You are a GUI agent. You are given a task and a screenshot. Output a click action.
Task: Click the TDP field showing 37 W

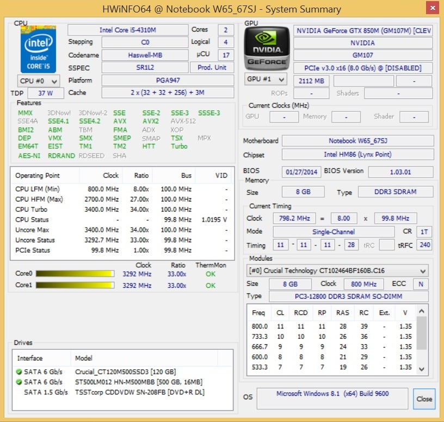point(46,93)
